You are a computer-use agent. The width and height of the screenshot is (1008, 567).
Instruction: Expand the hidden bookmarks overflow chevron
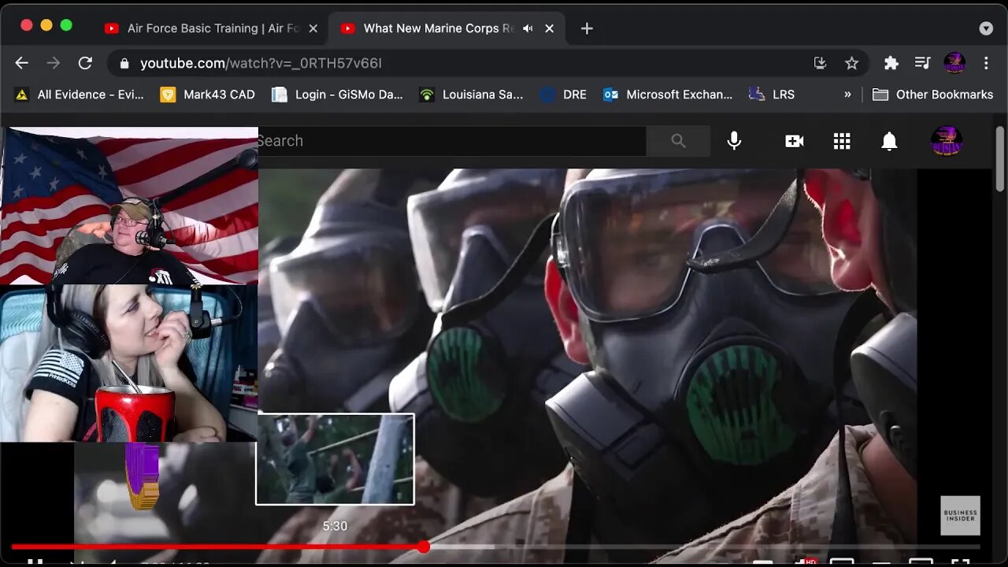pos(847,94)
